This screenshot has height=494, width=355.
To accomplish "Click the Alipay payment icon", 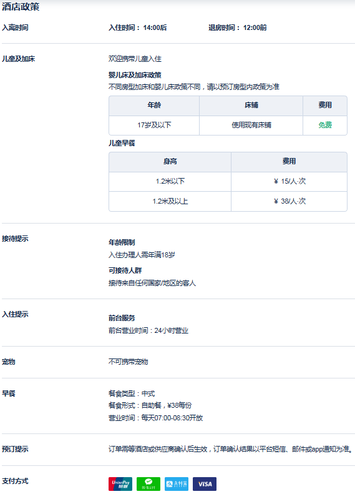I will [x=177, y=484].
